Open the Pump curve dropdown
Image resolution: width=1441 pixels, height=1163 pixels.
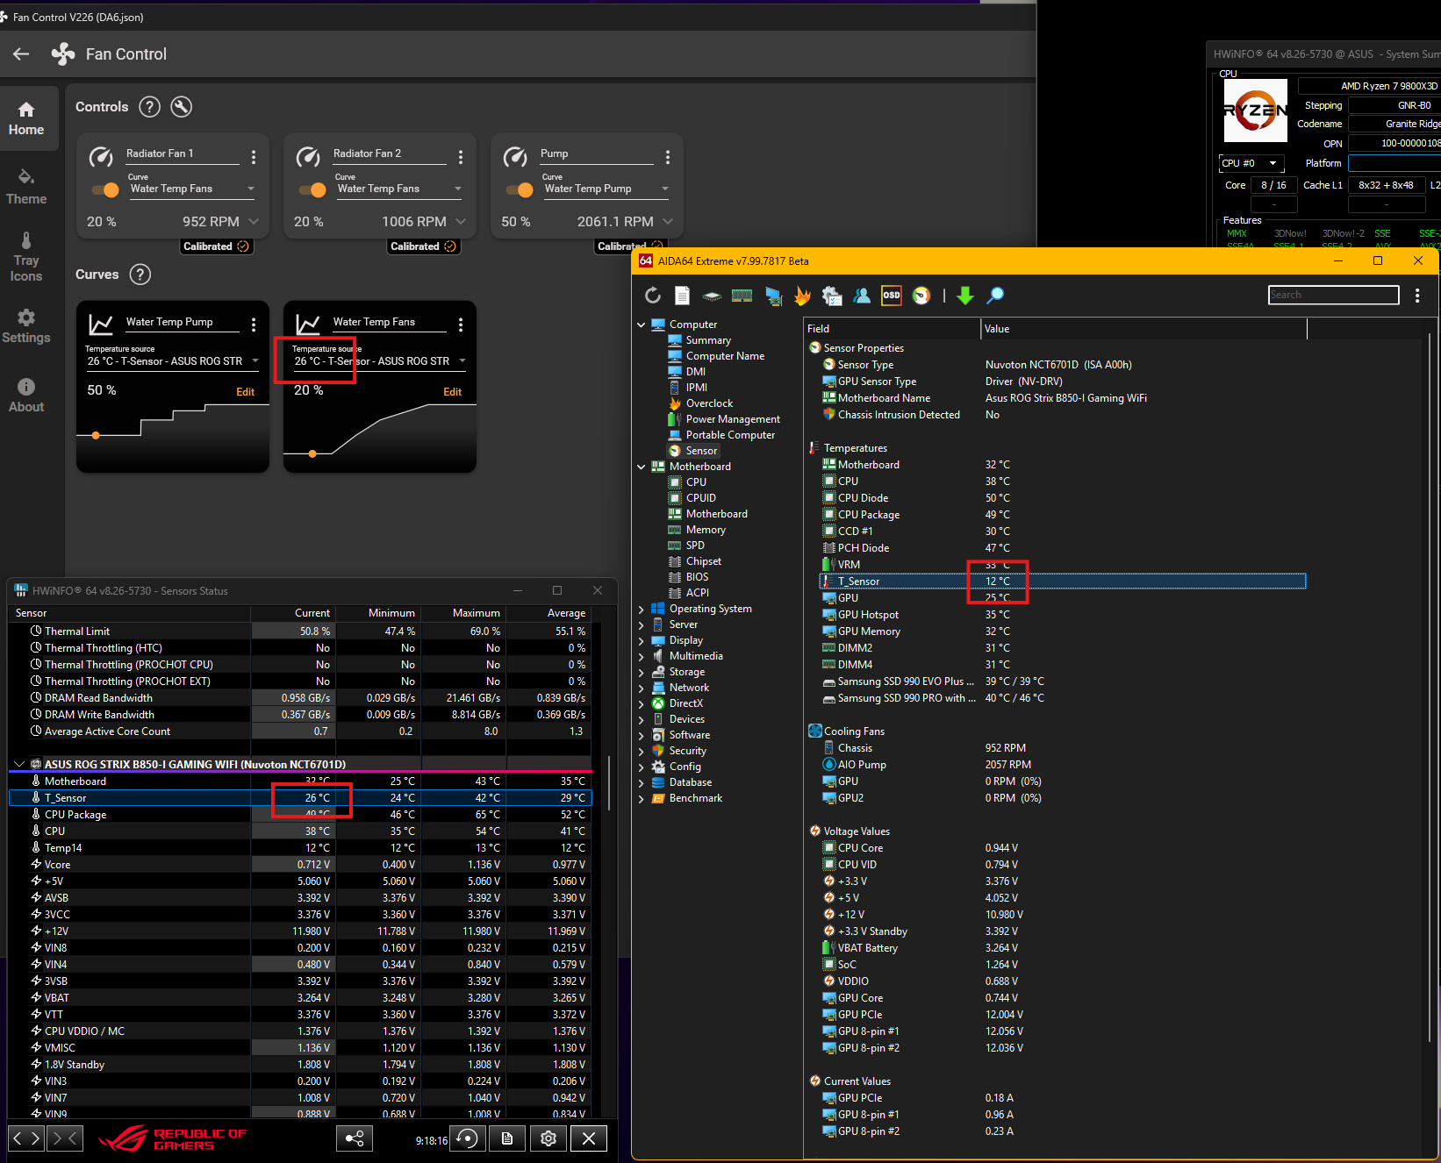606,189
